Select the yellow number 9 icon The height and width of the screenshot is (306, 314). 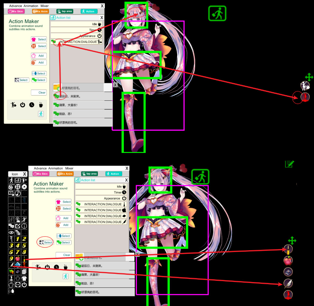pyautogui.click(x=11, y=258)
